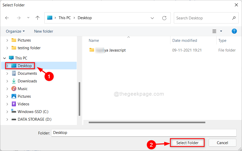Click New folder in the toolbar
The width and height of the screenshot is (242, 151).
[44, 31]
